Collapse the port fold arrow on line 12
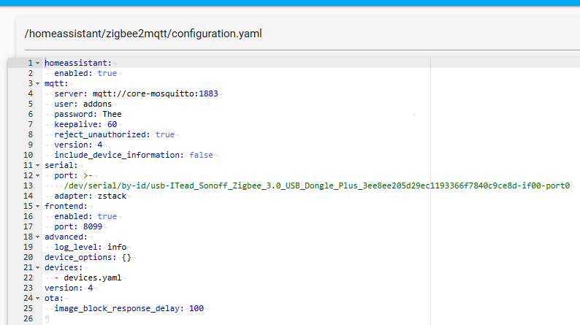 coord(38,176)
